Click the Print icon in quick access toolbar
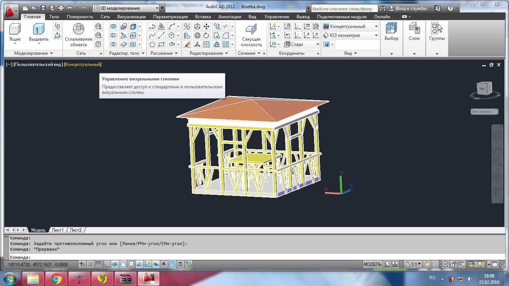This screenshot has width=509, height=286. [x=61, y=8]
